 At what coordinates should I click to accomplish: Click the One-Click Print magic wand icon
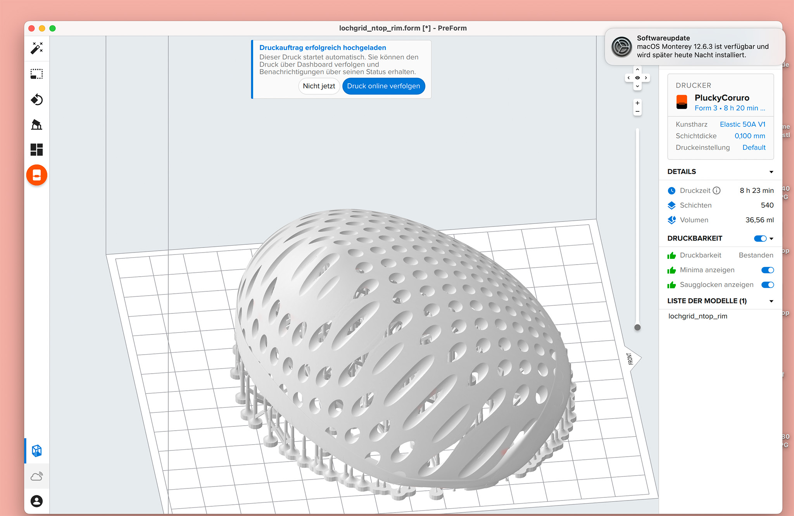click(37, 48)
